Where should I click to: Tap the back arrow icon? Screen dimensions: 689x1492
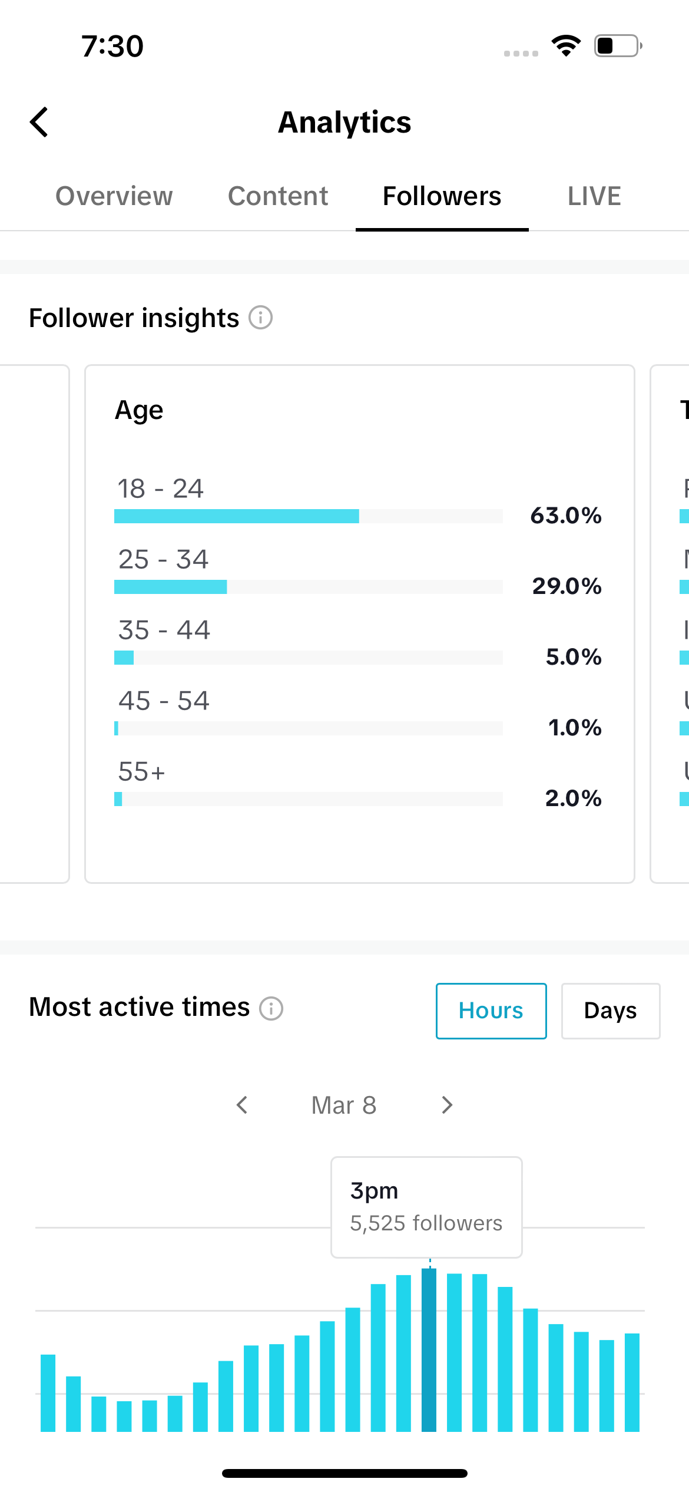click(x=39, y=122)
